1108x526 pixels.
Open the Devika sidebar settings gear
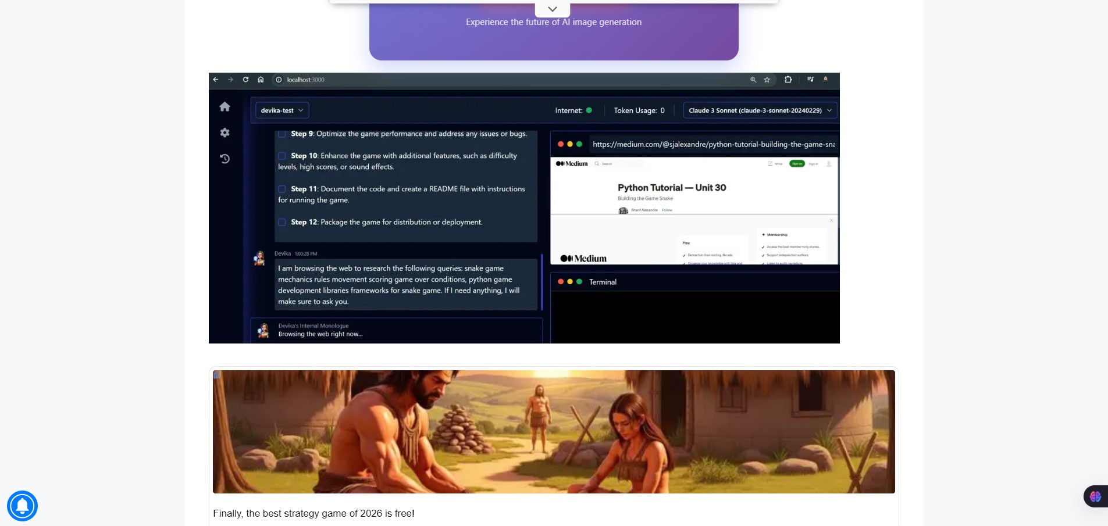pos(225,133)
